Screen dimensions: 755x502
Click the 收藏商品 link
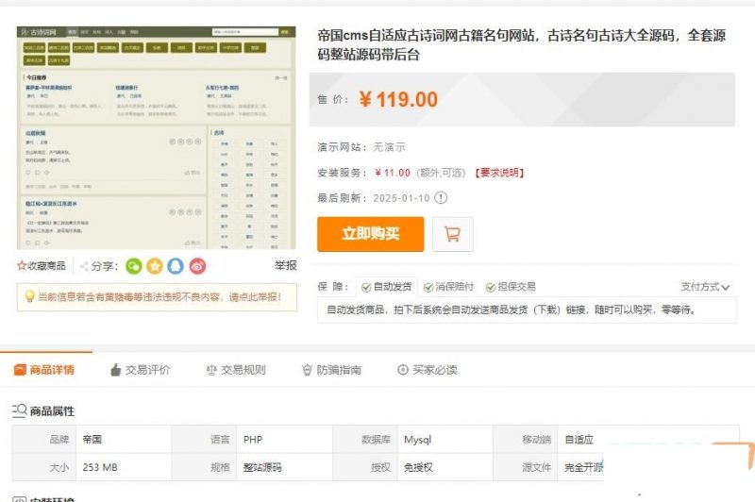coord(46,266)
